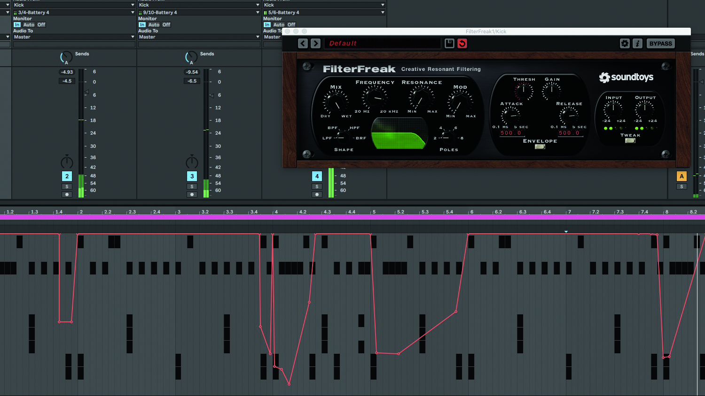Toggle the Tweak switch in FilterFreak
This screenshot has height=396, width=705.
pos(630,141)
